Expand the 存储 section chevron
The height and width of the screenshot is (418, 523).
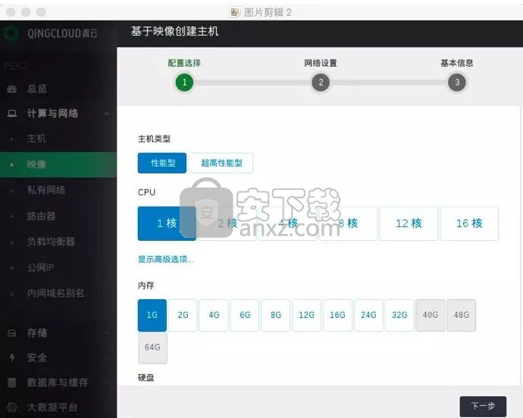pos(106,333)
